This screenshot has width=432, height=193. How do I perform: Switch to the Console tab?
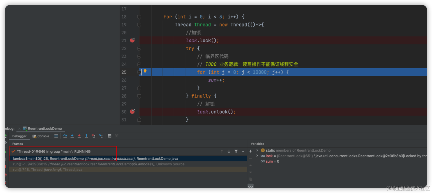coord(41,136)
